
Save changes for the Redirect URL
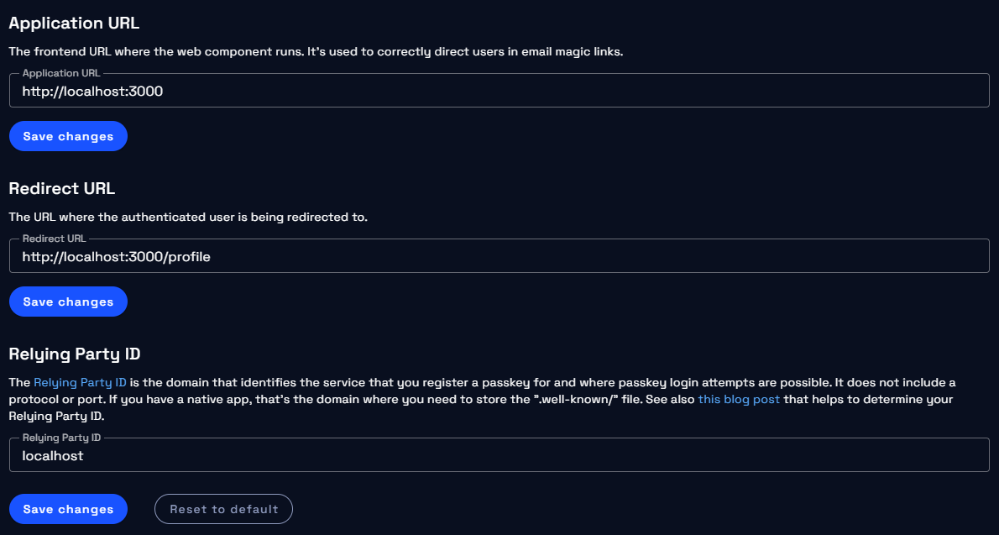click(68, 302)
